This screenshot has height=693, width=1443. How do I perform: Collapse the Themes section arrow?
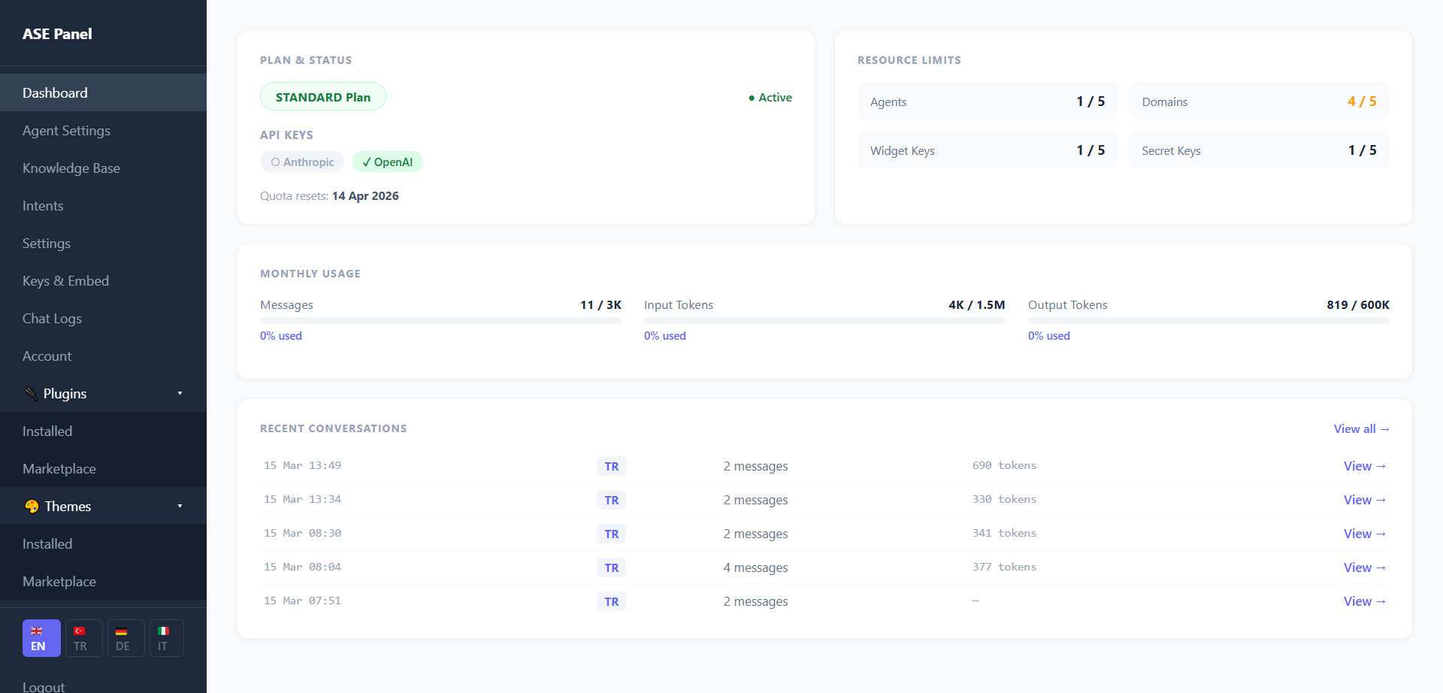pos(180,506)
